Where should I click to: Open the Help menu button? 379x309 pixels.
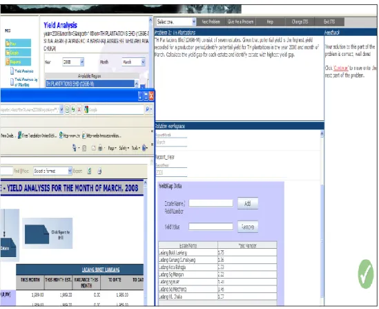[x=270, y=22]
